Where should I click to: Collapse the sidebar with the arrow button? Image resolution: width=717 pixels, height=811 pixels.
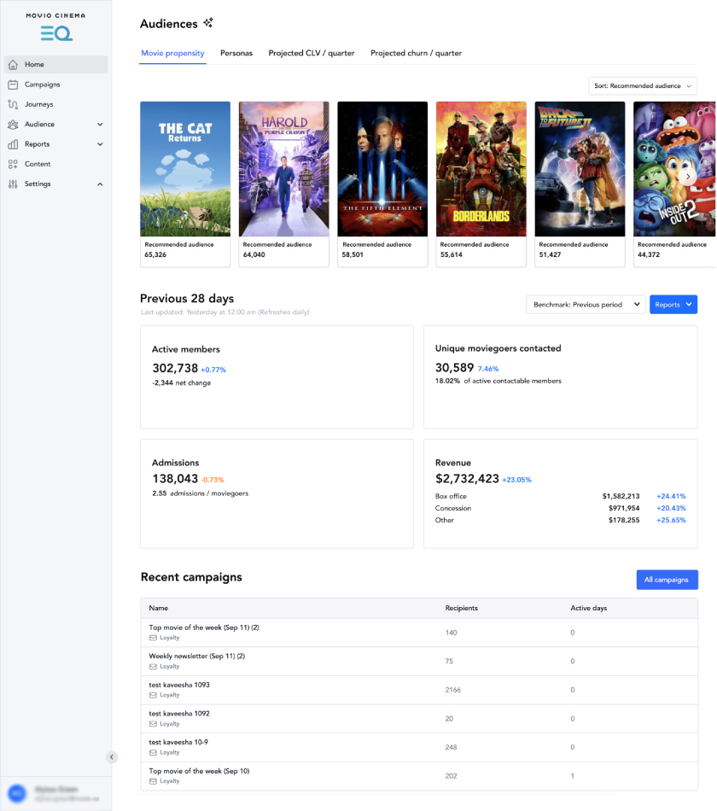pos(112,757)
